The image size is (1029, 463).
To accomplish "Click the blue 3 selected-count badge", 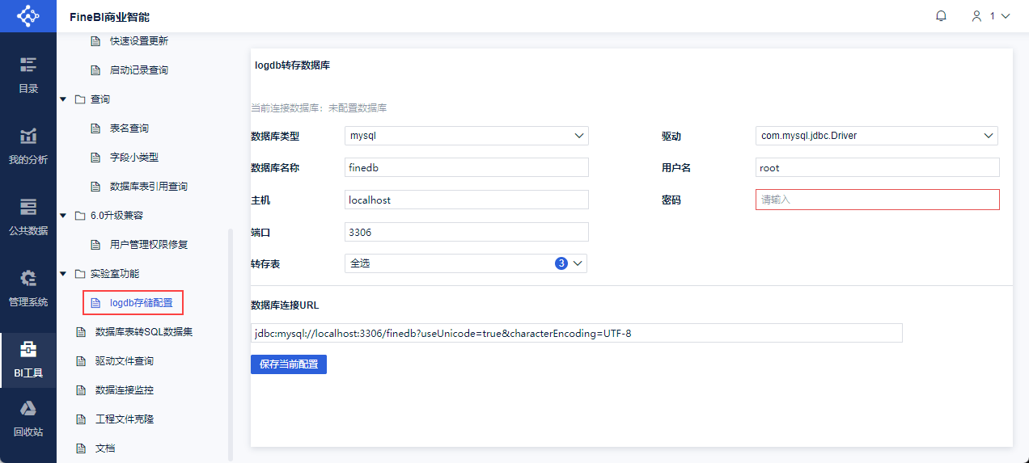I will 561,263.
